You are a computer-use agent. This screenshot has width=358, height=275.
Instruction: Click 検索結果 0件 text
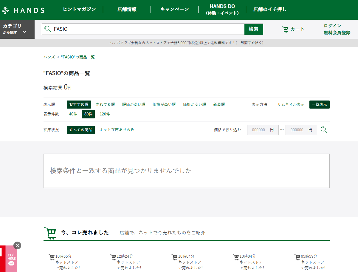pyautogui.click(x=58, y=87)
